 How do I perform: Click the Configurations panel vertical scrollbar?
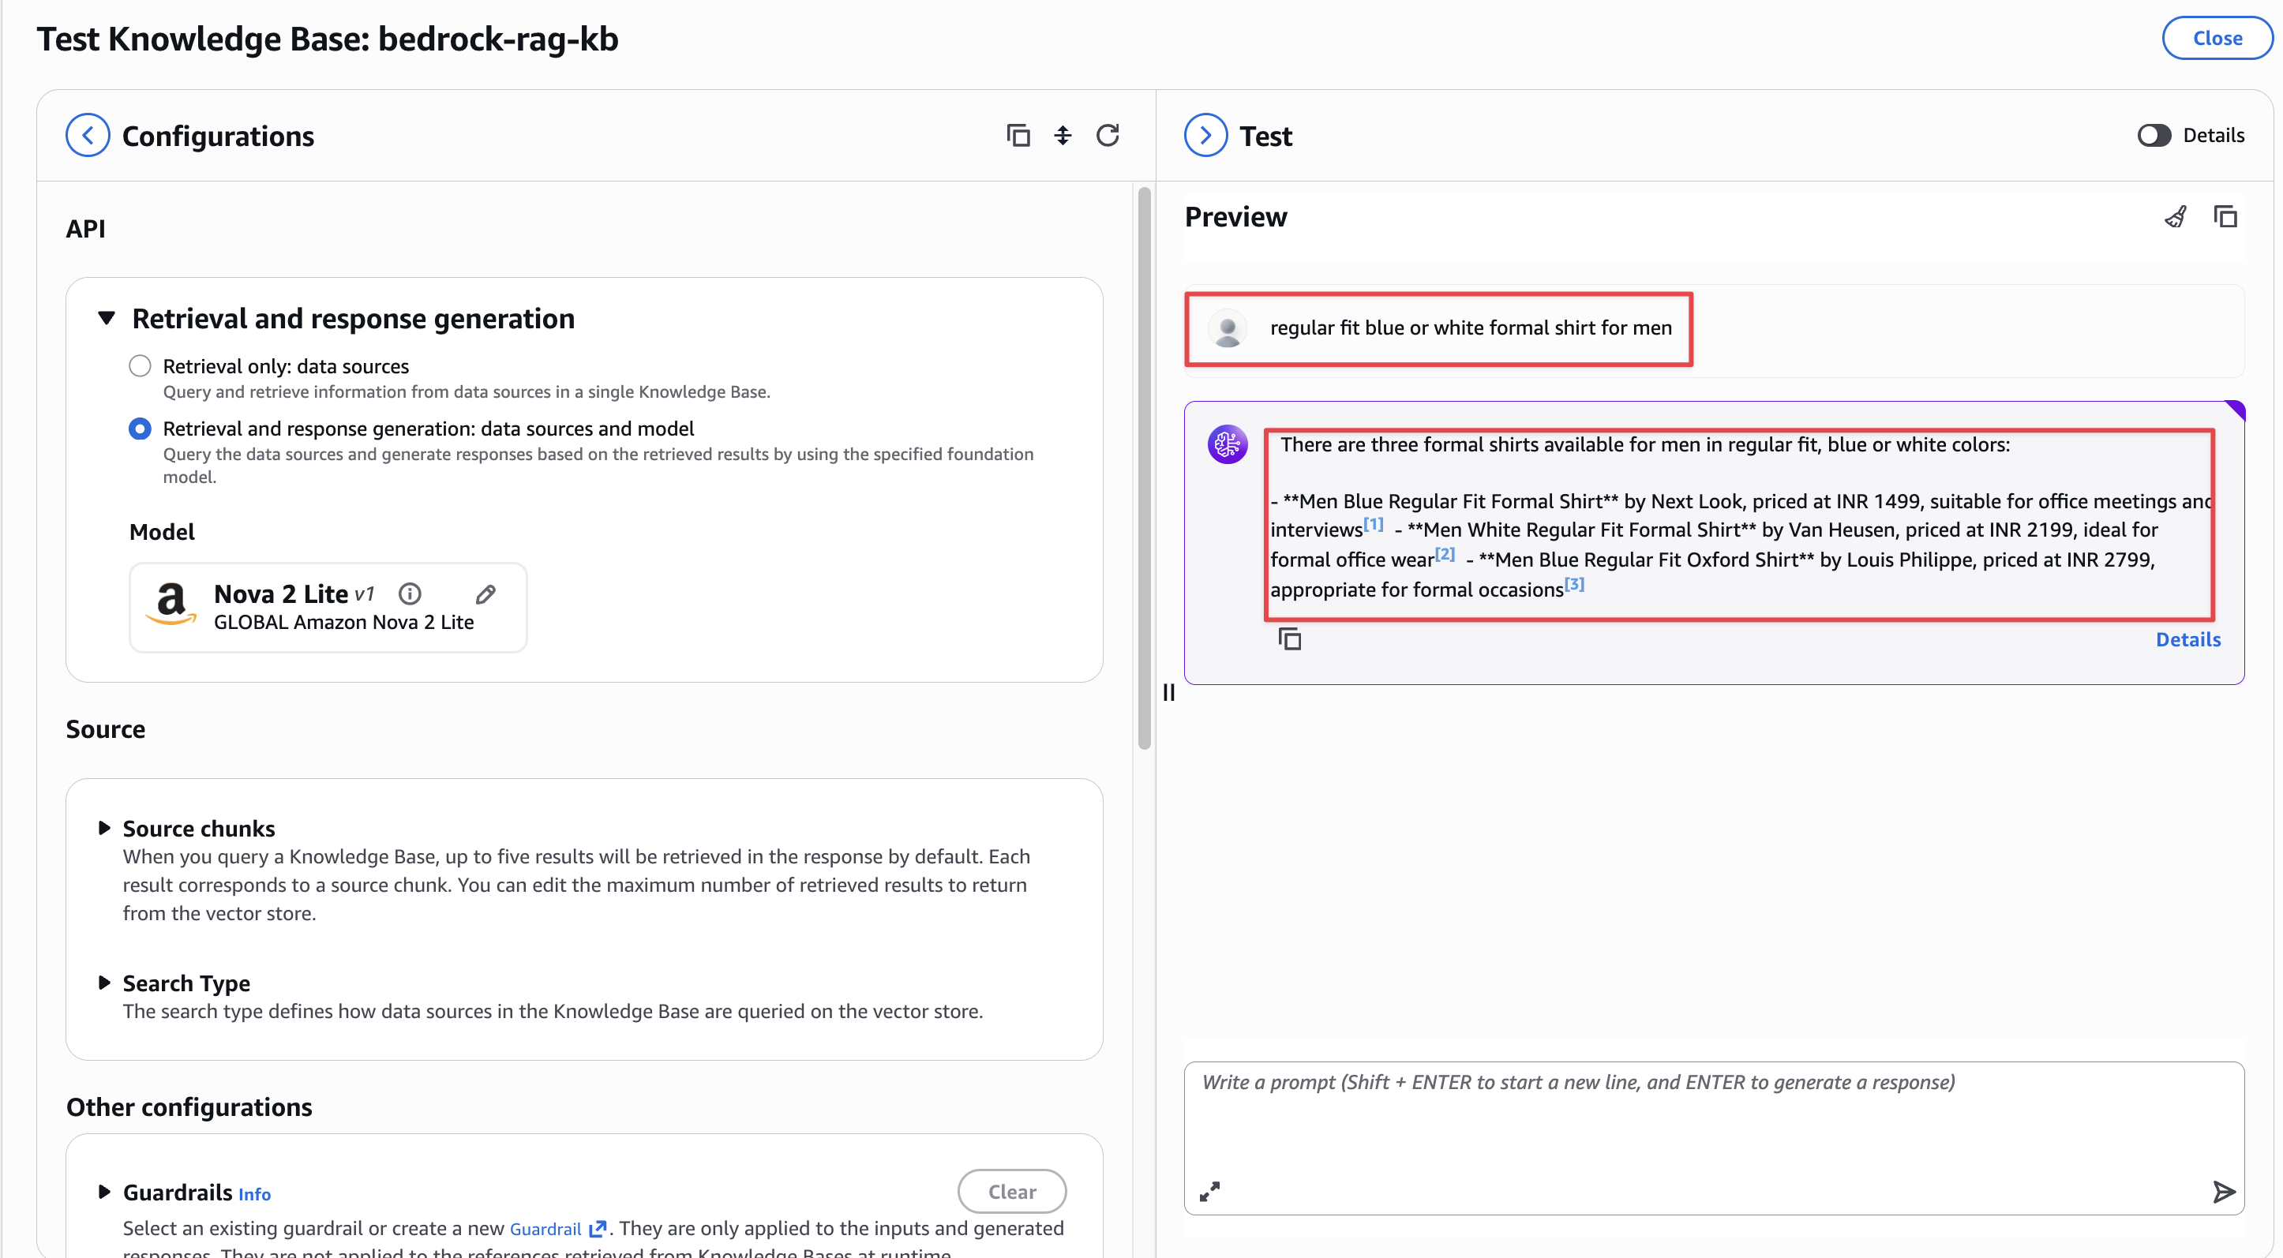(1144, 468)
